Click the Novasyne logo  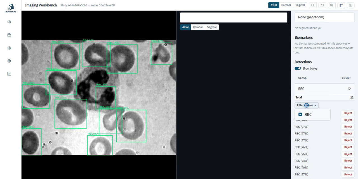[x=11, y=8]
